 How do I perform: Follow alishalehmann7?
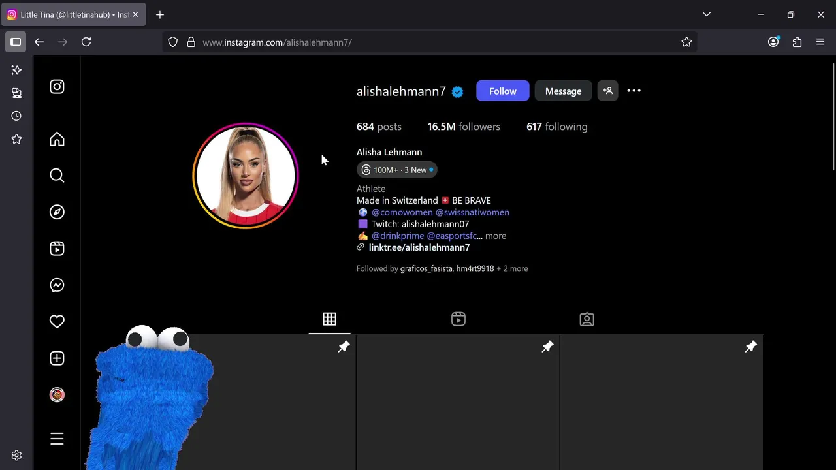[x=502, y=91]
